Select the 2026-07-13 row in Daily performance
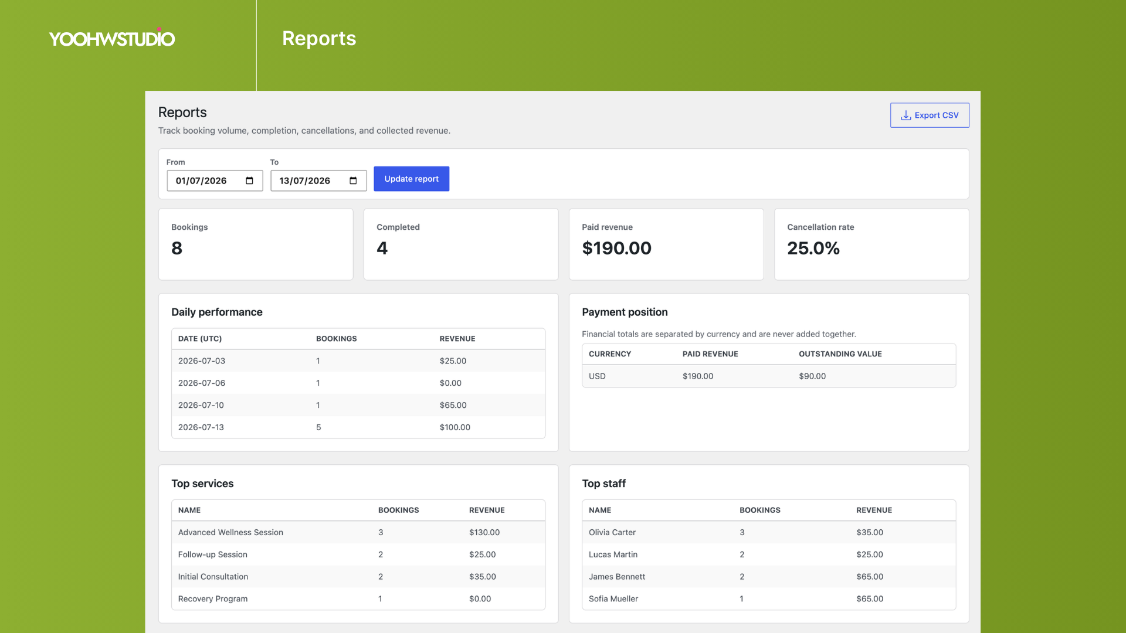The image size is (1126, 633). [x=358, y=427]
